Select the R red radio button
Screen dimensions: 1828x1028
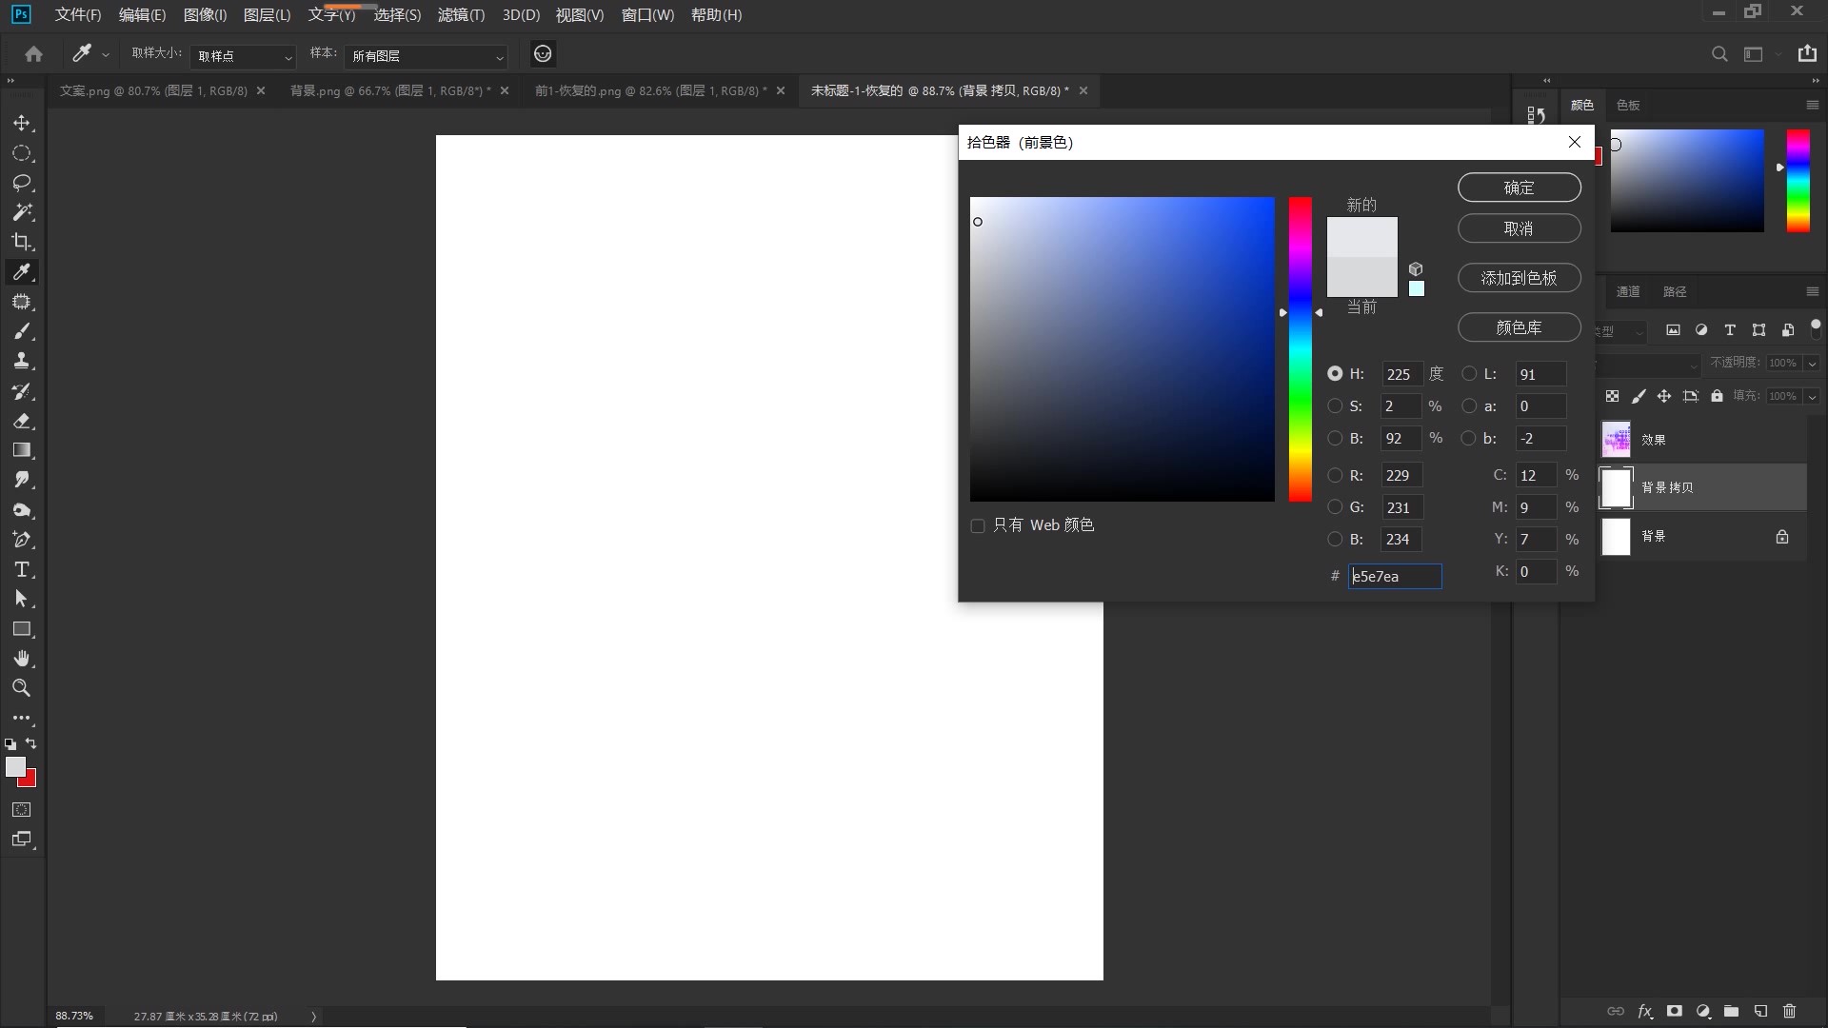click(x=1335, y=476)
